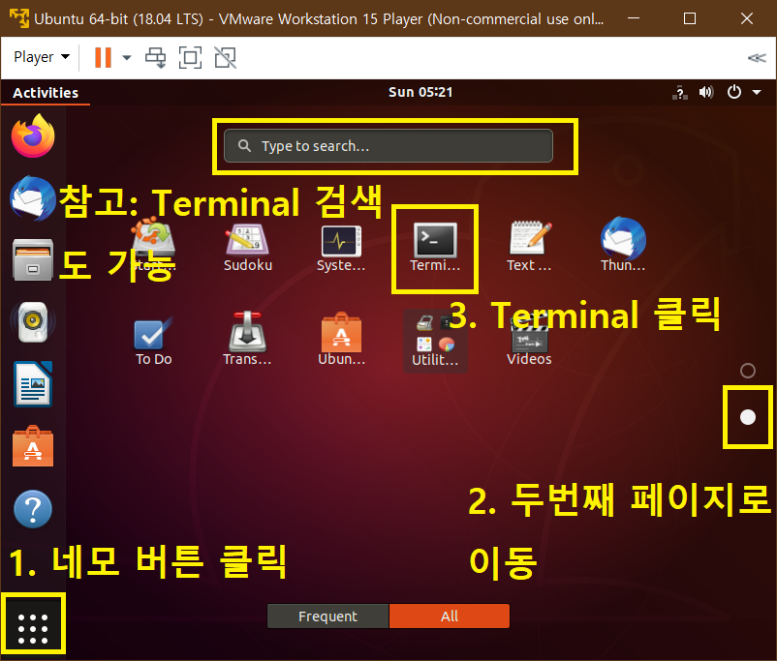The width and height of the screenshot is (777, 661).
Task: Launch the Terminal application
Action: (435, 248)
